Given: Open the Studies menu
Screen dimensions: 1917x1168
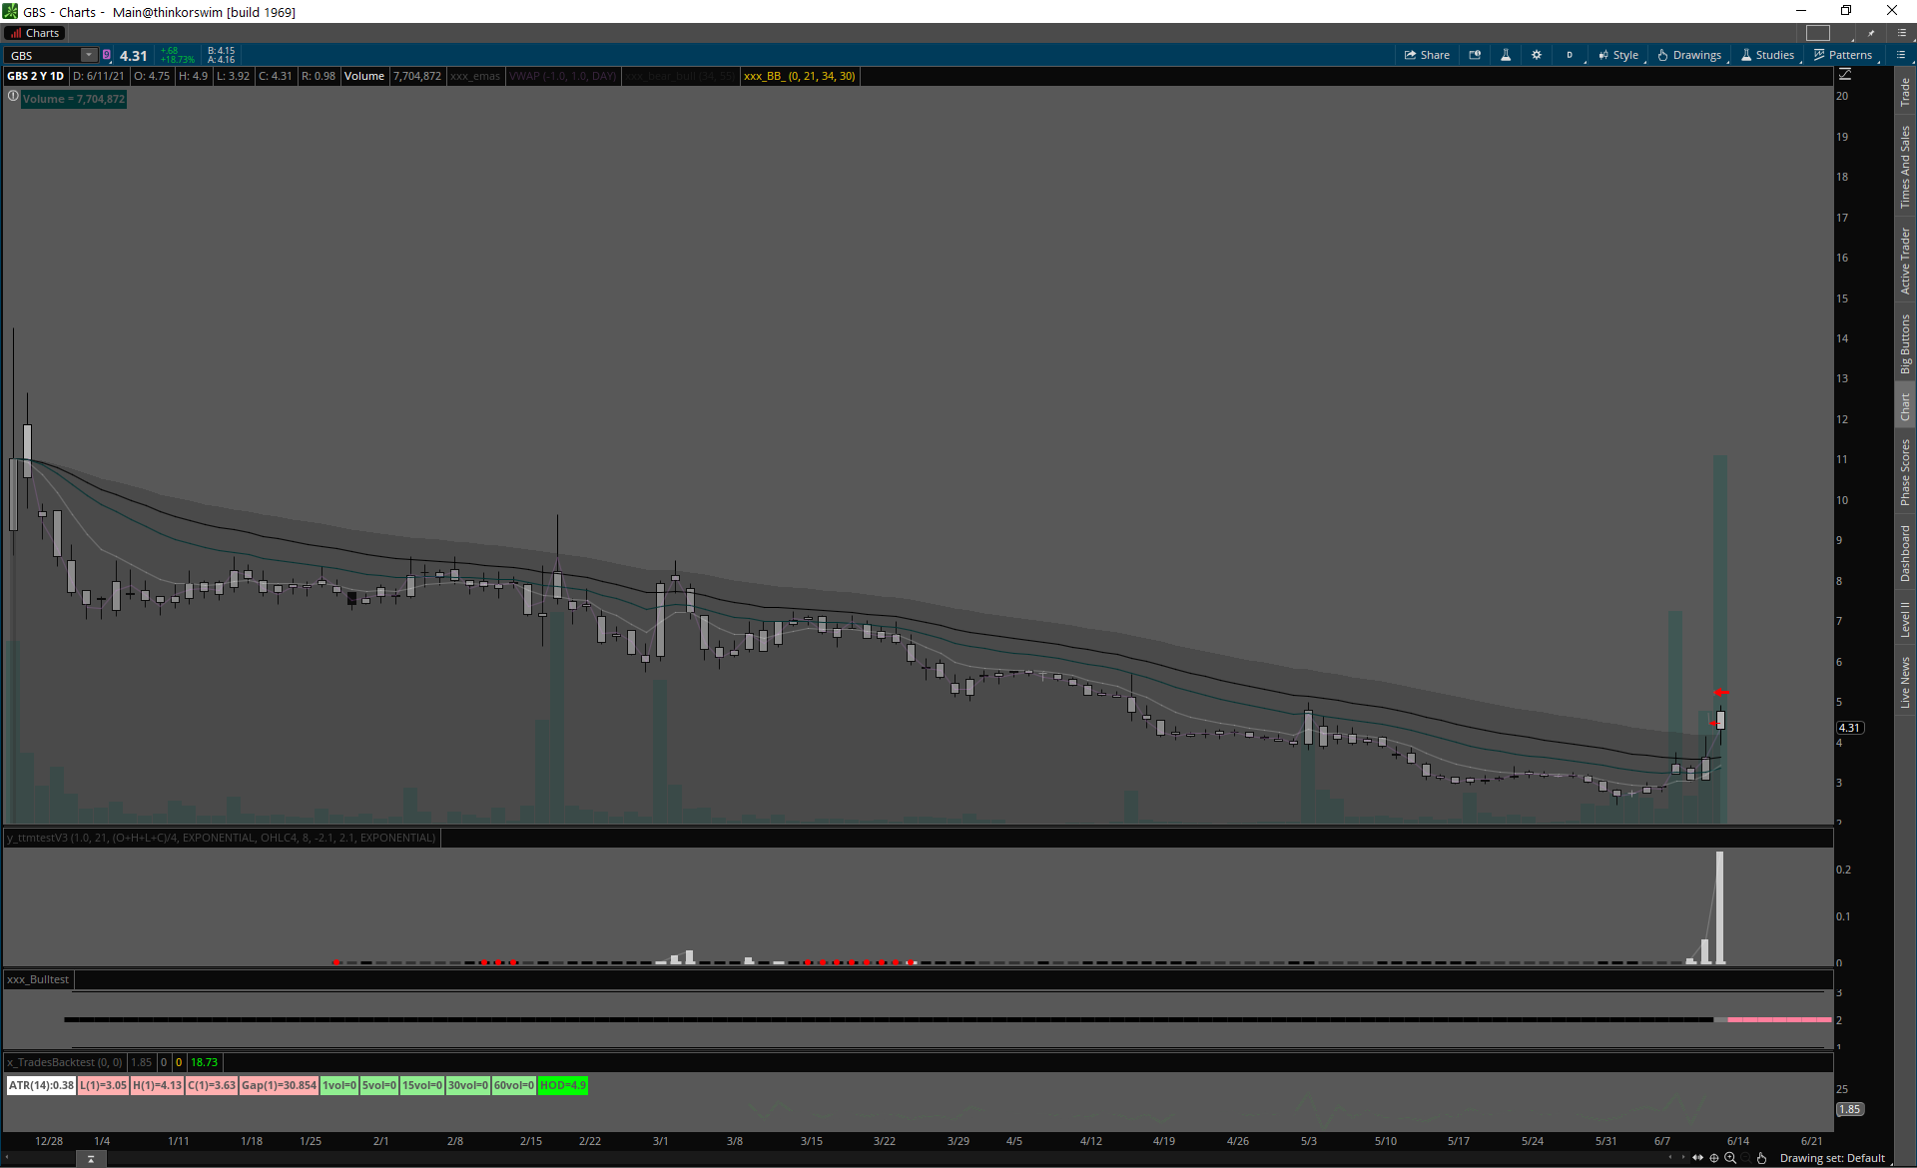Looking at the screenshot, I should 1767,55.
